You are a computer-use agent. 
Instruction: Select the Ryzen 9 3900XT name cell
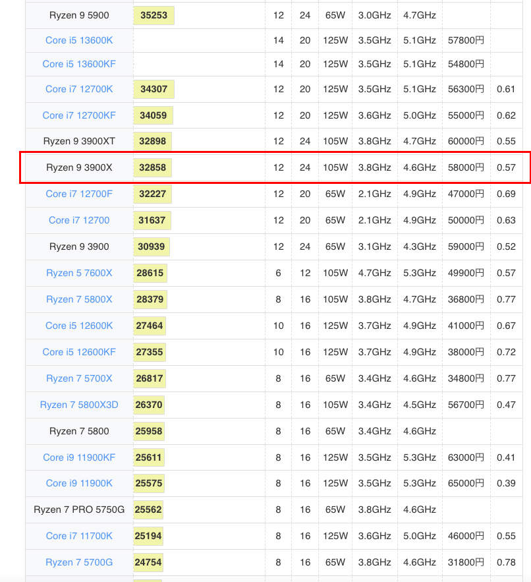tap(79, 141)
